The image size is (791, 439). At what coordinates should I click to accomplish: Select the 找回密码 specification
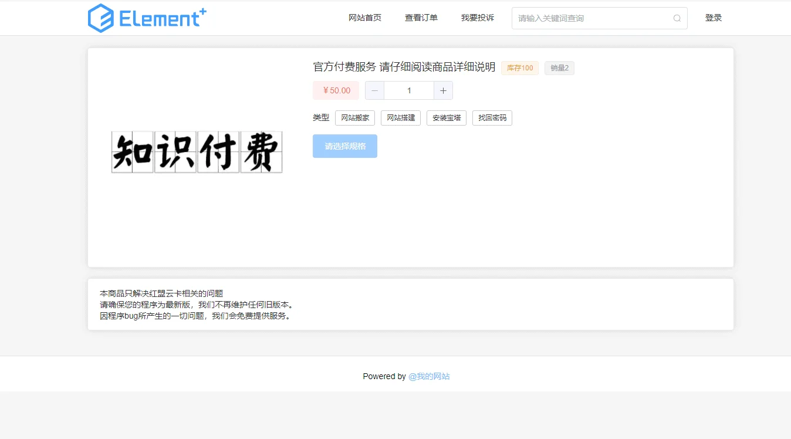click(x=492, y=117)
